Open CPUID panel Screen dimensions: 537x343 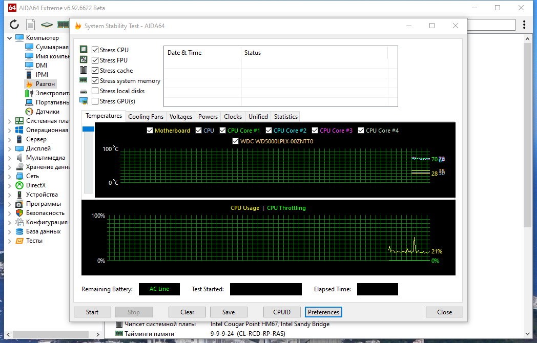tap(282, 312)
